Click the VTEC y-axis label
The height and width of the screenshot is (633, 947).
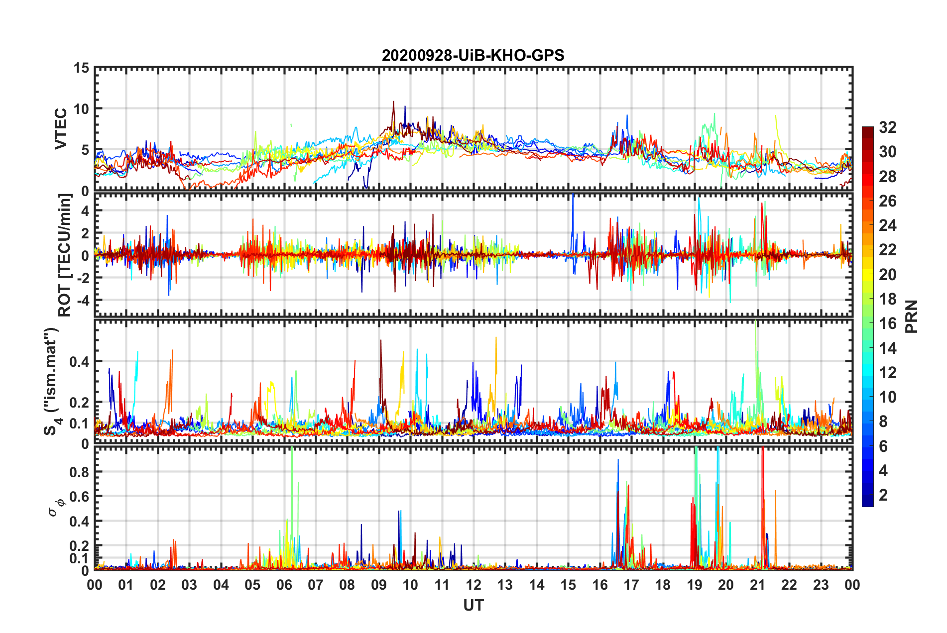[61, 128]
